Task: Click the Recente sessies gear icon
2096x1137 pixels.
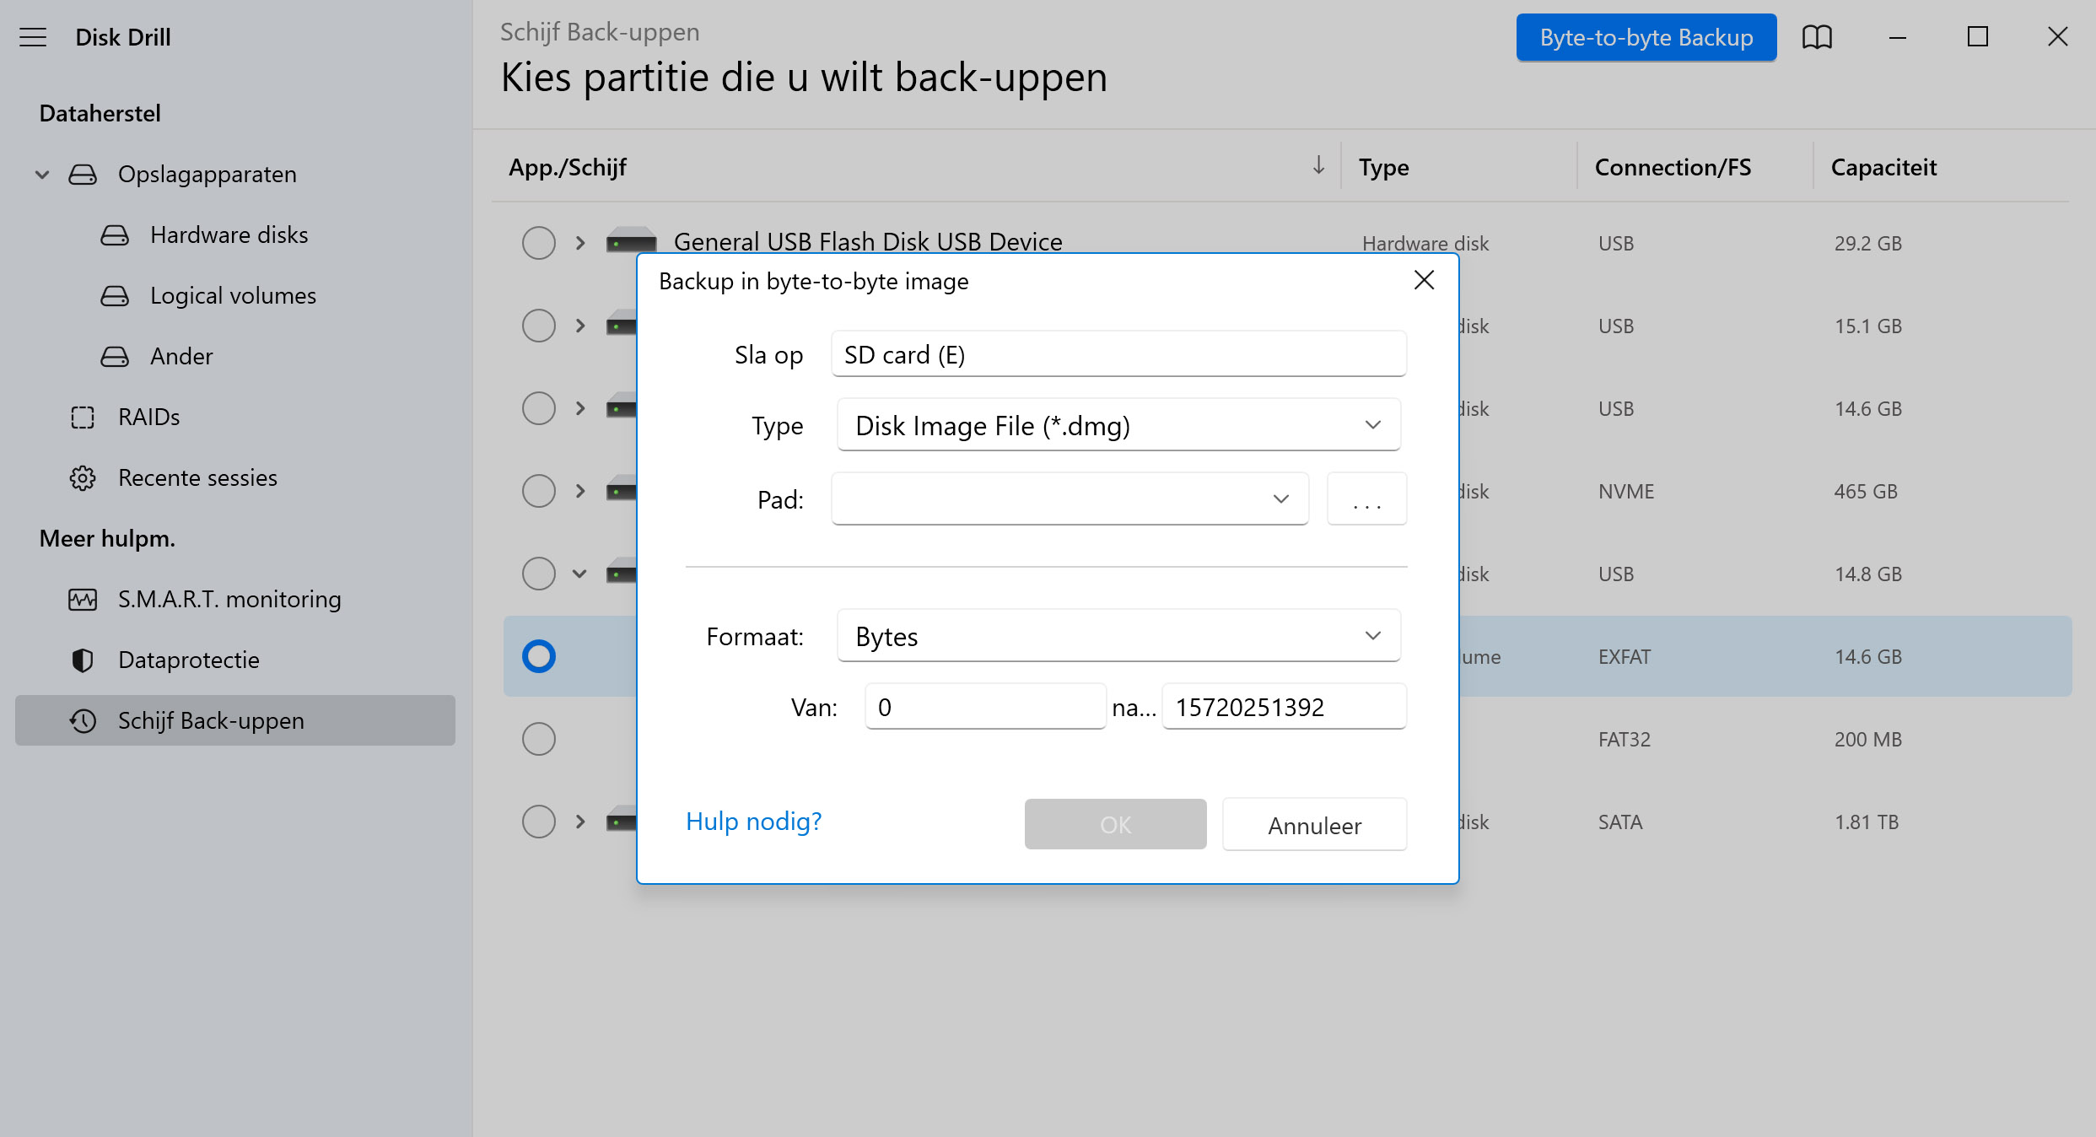Action: point(83,478)
